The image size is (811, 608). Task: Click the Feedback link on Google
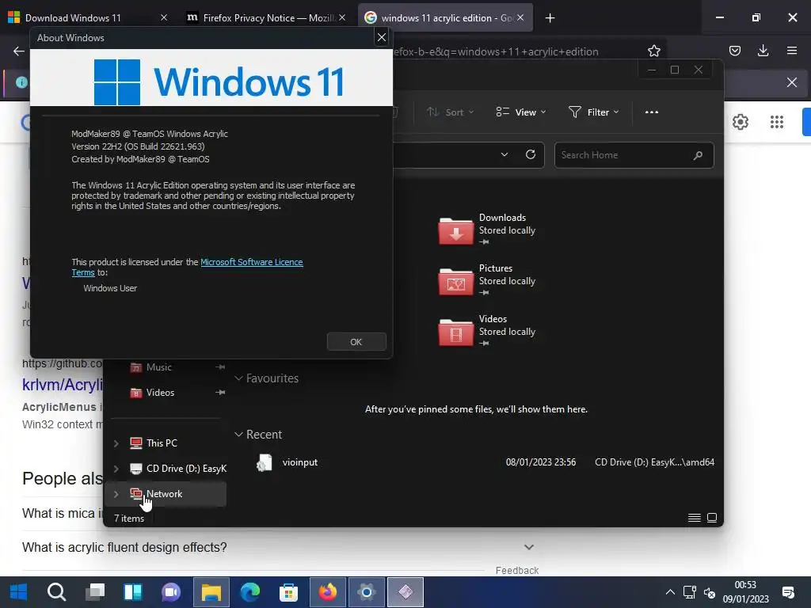pyautogui.click(x=516, y=570)
